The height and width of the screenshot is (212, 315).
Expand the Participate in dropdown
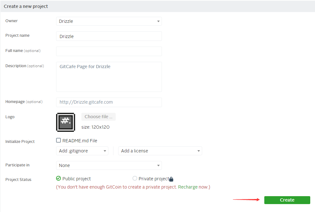[109, 165]
